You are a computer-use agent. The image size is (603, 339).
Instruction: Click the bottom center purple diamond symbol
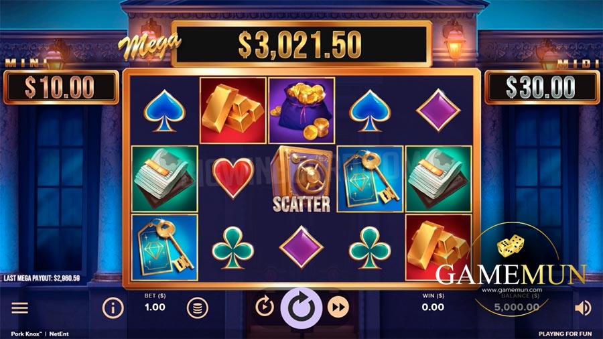(x=301, y=247)
